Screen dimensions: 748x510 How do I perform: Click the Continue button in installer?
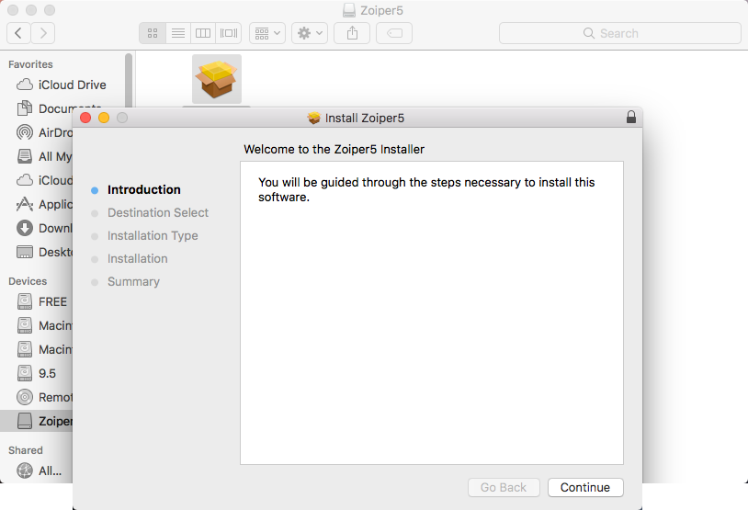click(x=585, y=487)
